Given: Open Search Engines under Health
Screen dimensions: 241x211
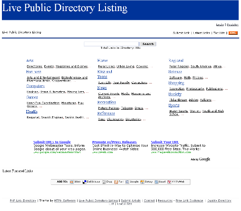Looking at the screenshot, I should tap(52, 117).
